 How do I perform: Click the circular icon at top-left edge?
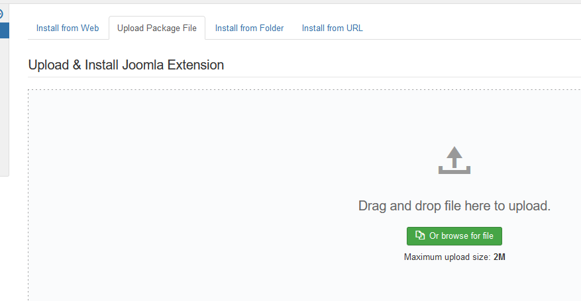tap(1, 13)
